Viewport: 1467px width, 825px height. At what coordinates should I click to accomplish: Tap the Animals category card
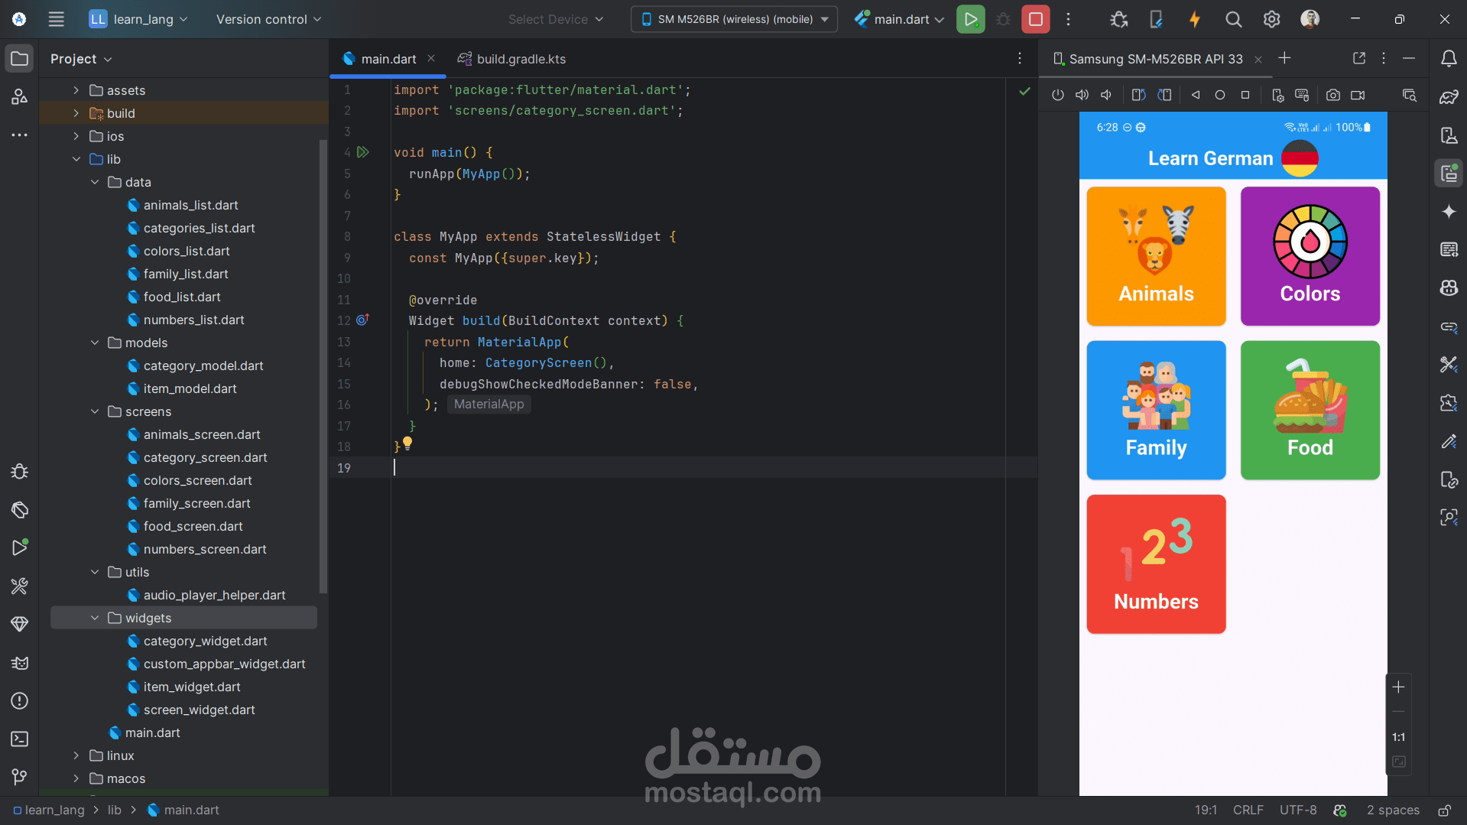click(1156, 256)
